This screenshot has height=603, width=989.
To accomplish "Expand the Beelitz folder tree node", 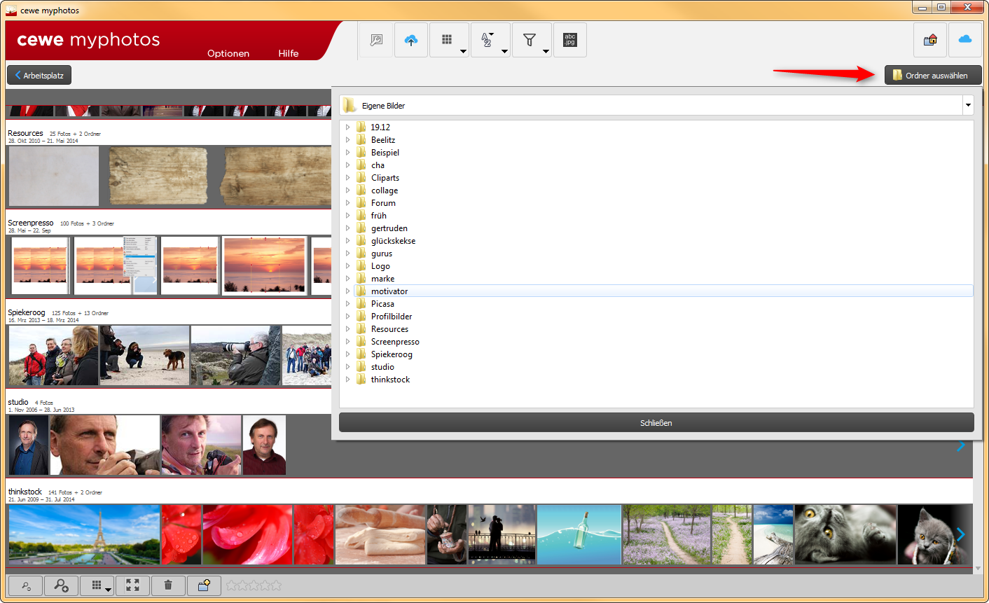I will 347,140.
